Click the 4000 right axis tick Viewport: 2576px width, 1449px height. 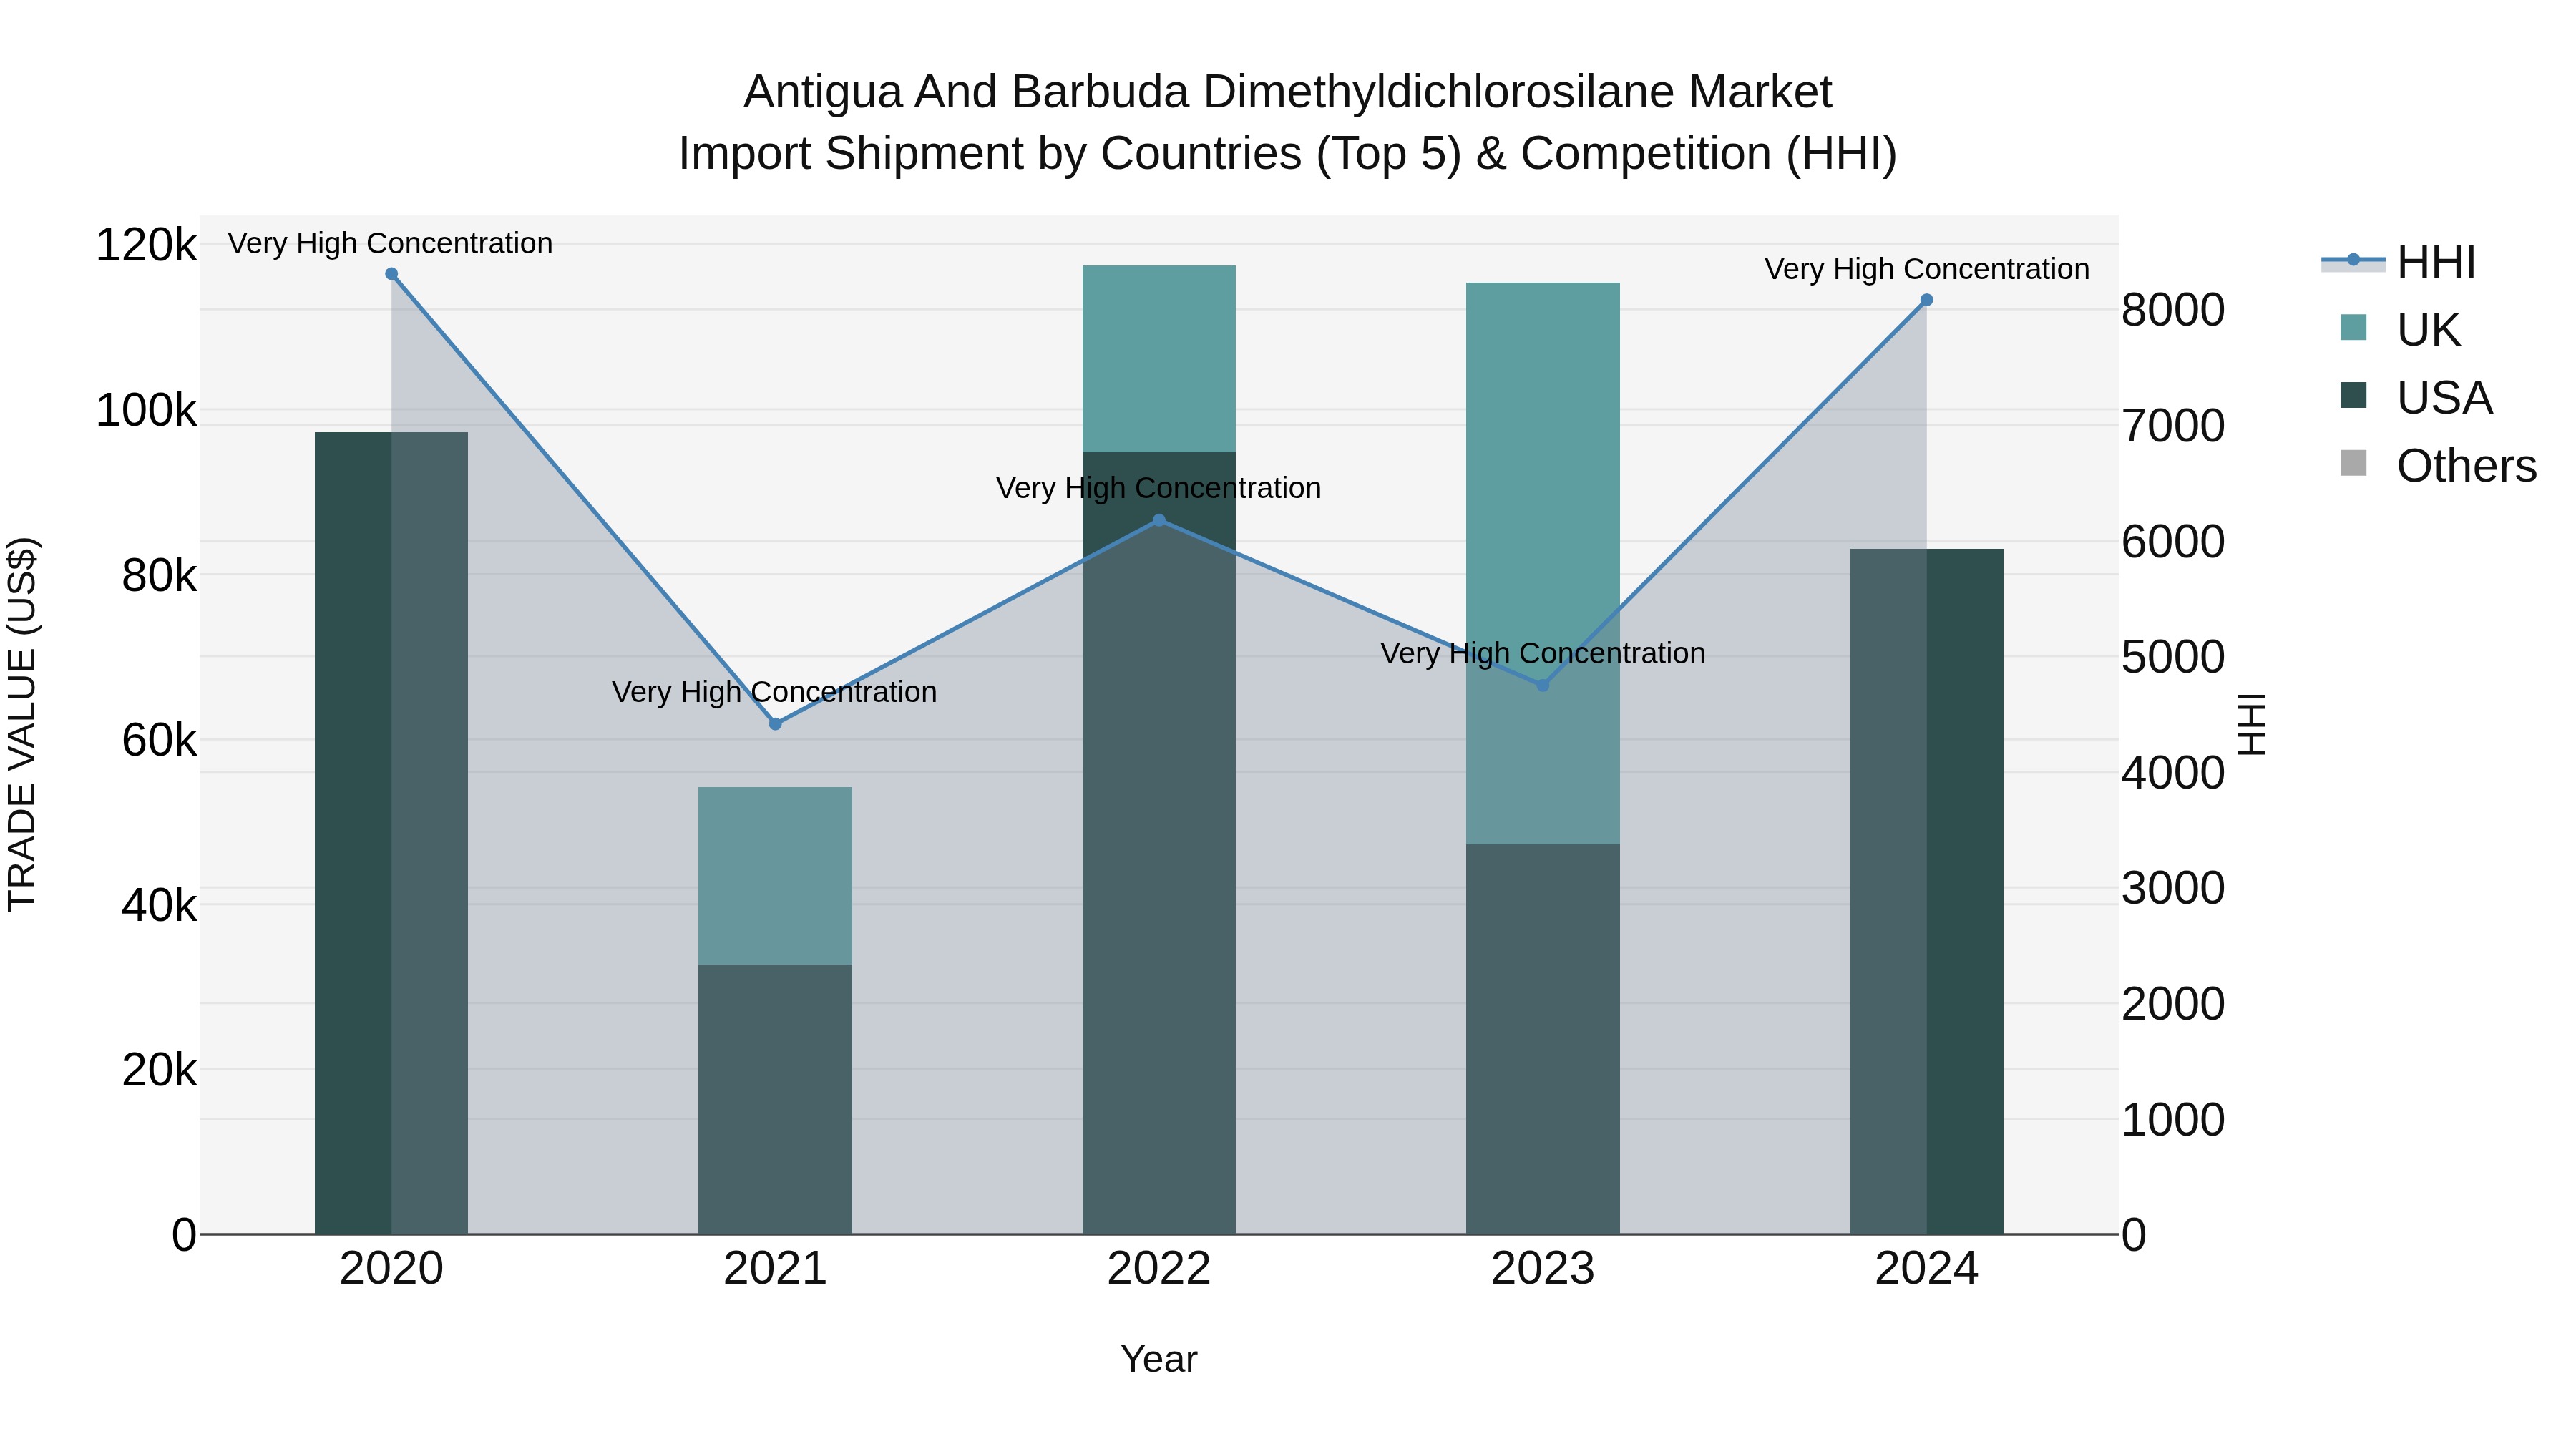(2173, 773)
